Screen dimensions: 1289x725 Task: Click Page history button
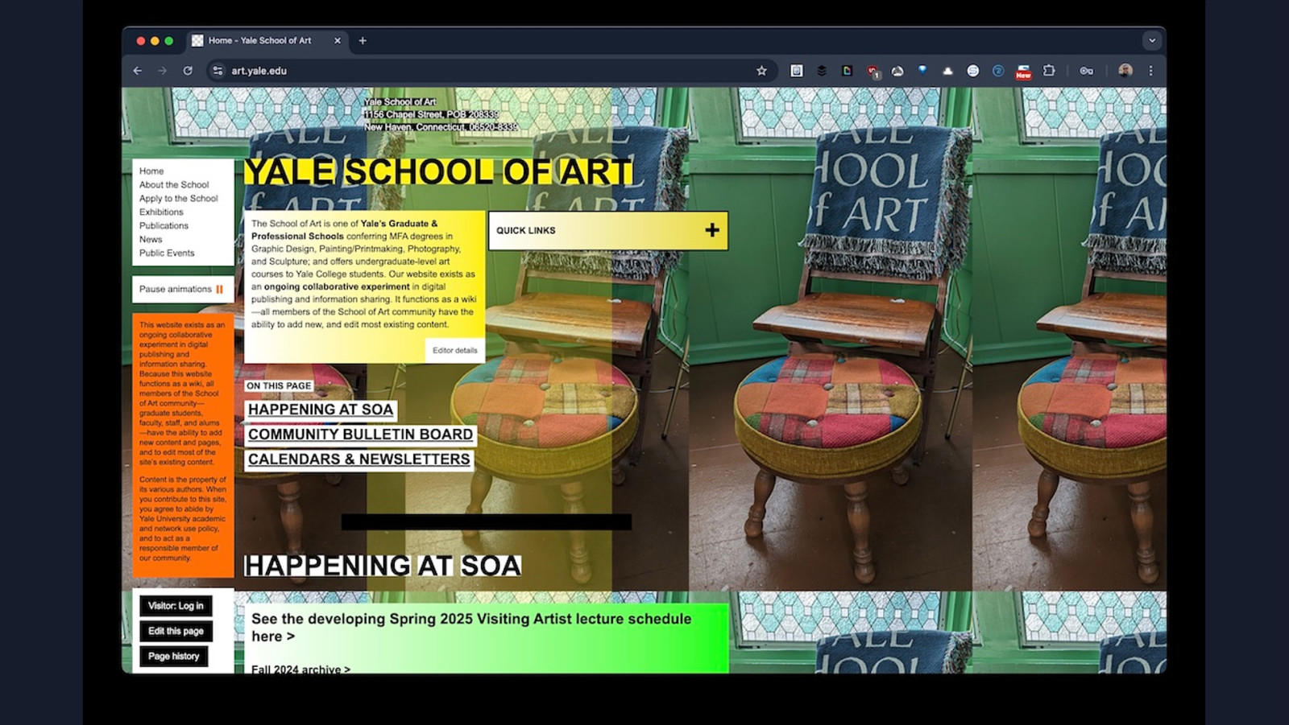(173, 656)
